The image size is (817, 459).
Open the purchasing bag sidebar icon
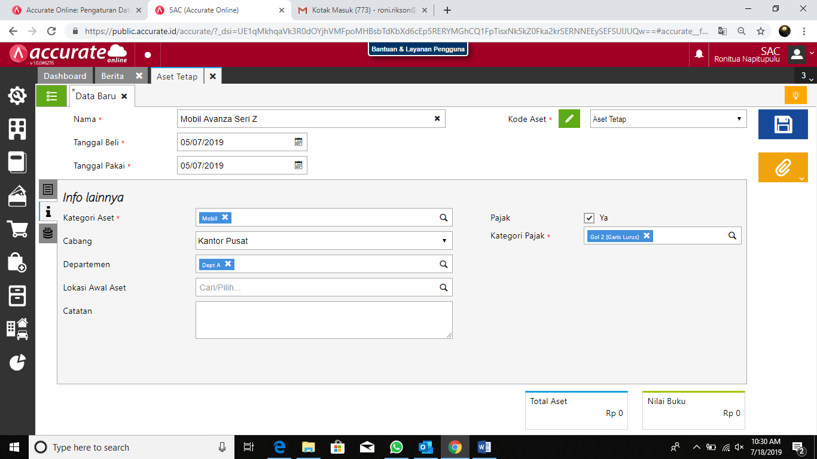click(x=17, y=262)
